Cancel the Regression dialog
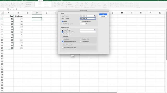The height and width of the screenshot is (93, 167). point(103,17)
